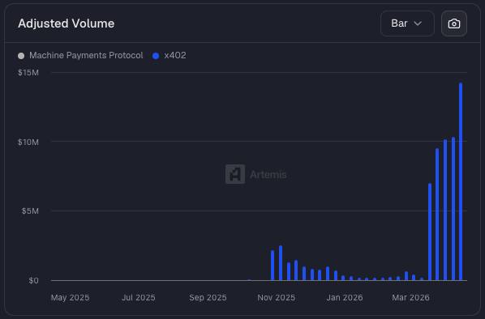
Task: Click the Mar 2026 x-axis label
Action: coord(410,298)
